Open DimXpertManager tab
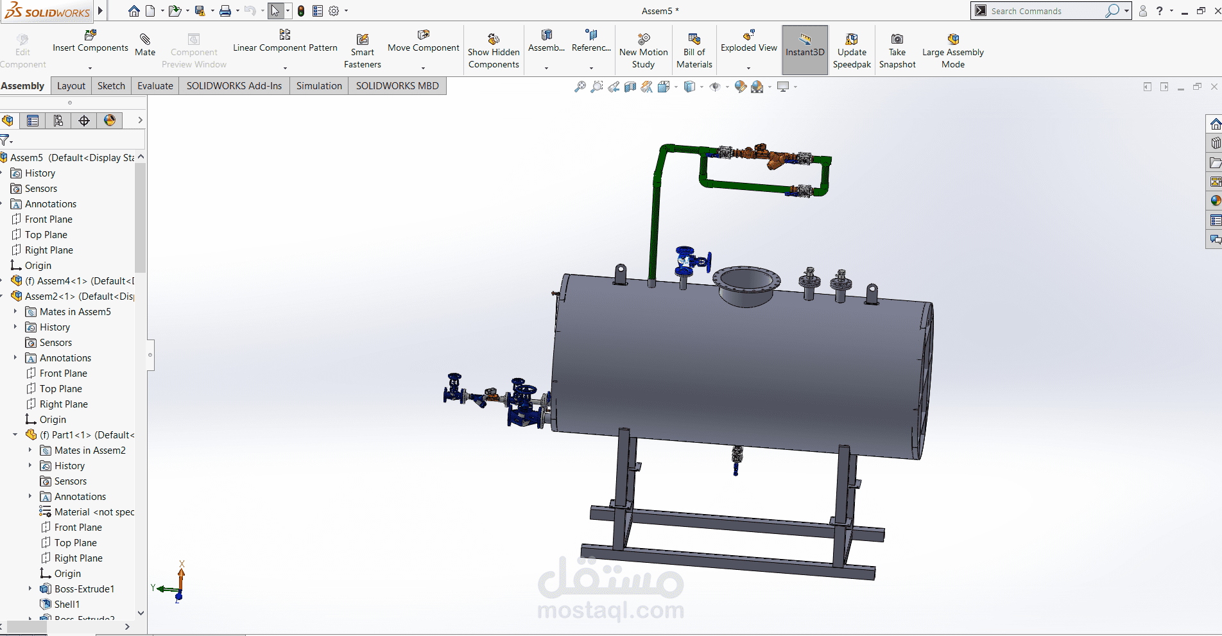1222x636 pixels. 84,121
